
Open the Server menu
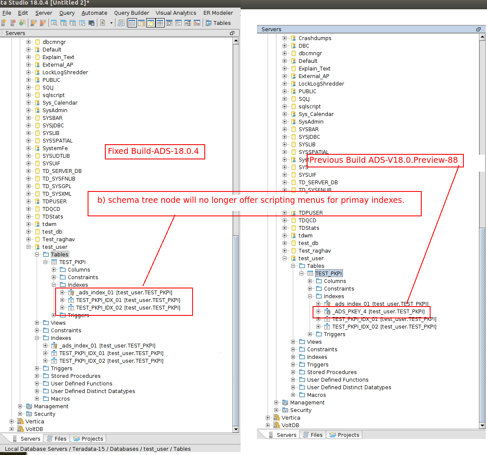coord(44,13)
